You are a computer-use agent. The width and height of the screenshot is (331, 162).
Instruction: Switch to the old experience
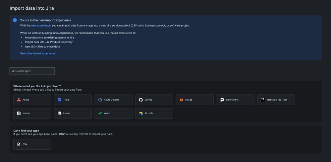(38, 53)
